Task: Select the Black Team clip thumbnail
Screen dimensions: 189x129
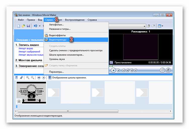Action: point(31,93)
